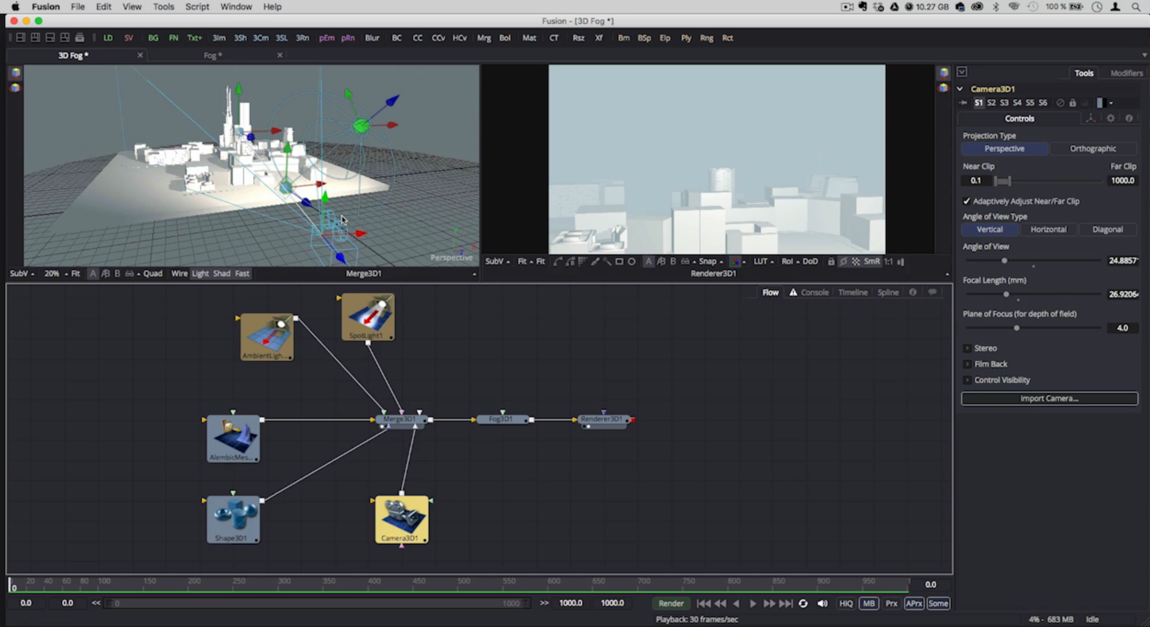This screenshot has width=1150, height=627.
Task: Add a pEm particle emitter node
Action: point(326,37)
